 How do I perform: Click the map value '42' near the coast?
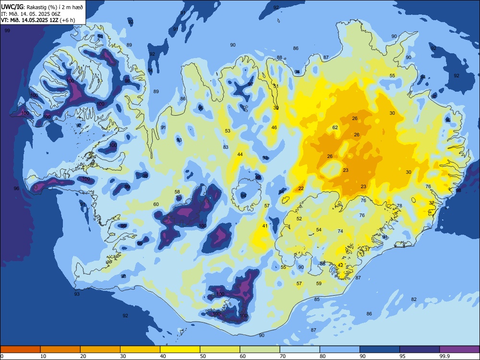point(340,265)
